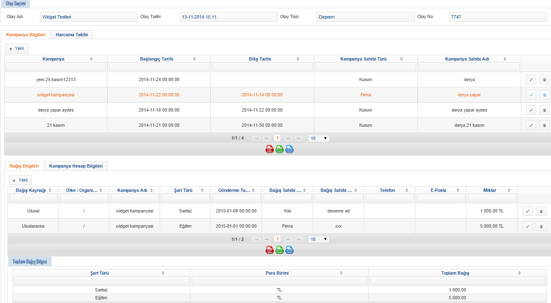Jump to last page of campaign table
551x303 pixels.
tap(299, 138)
